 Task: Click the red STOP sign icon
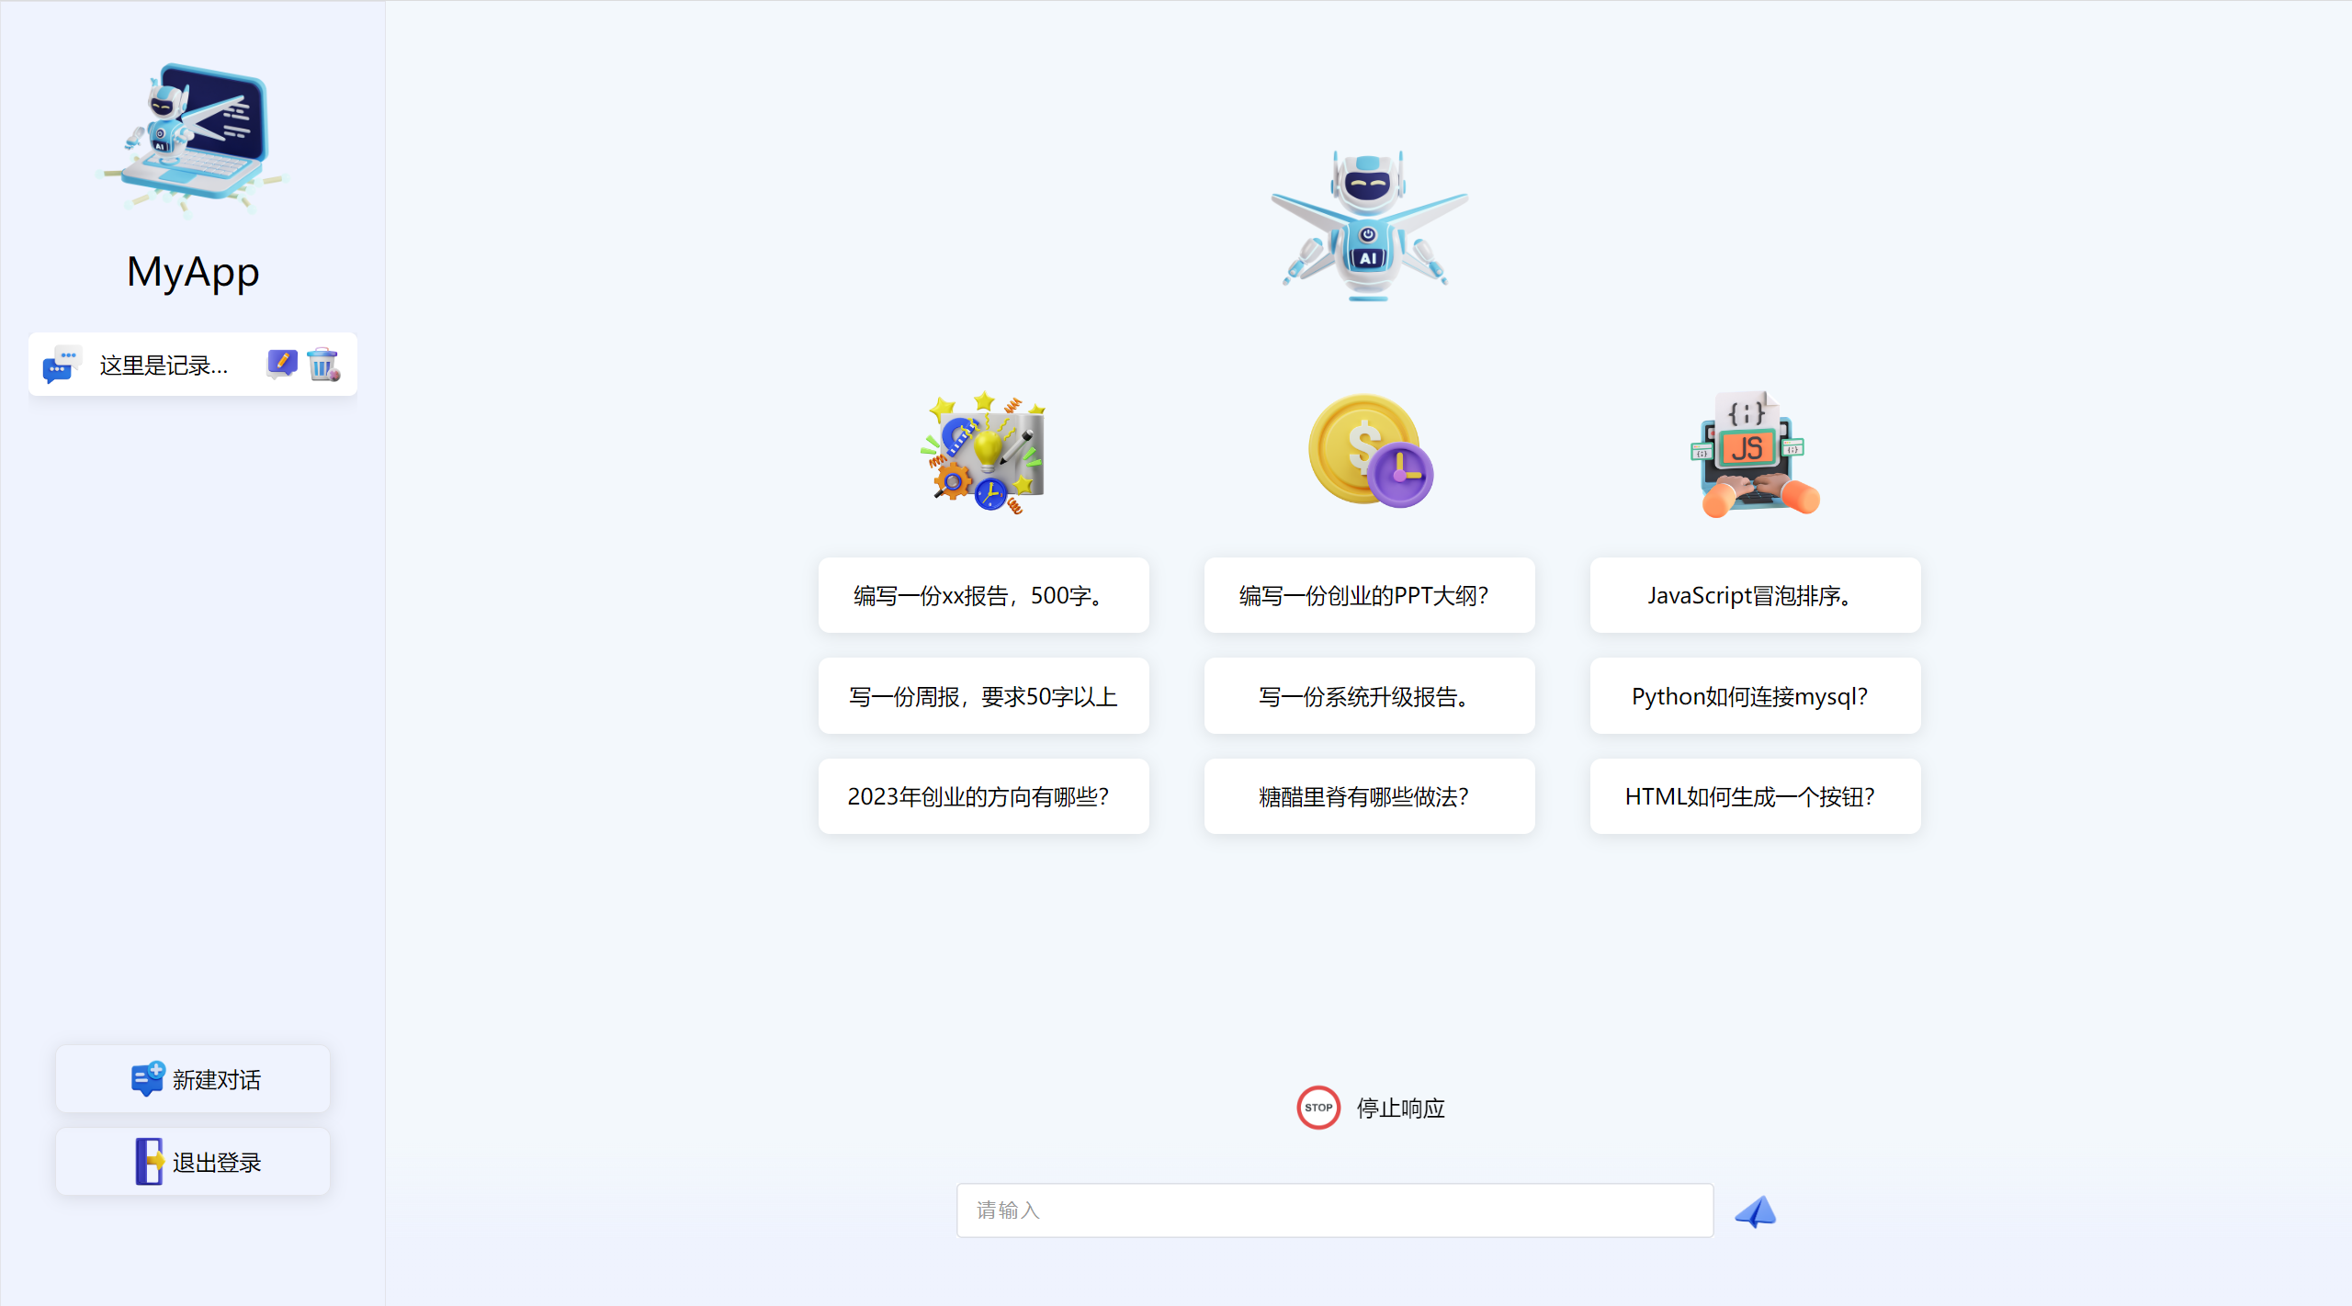[1318, 1108]
